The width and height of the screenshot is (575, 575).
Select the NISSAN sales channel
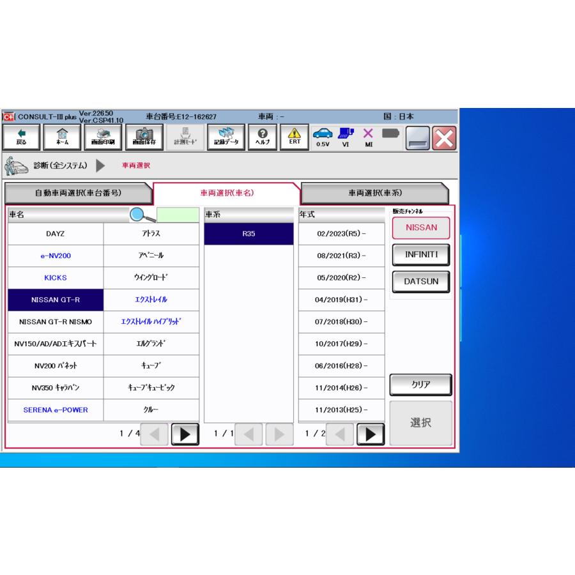coord(421,228)
